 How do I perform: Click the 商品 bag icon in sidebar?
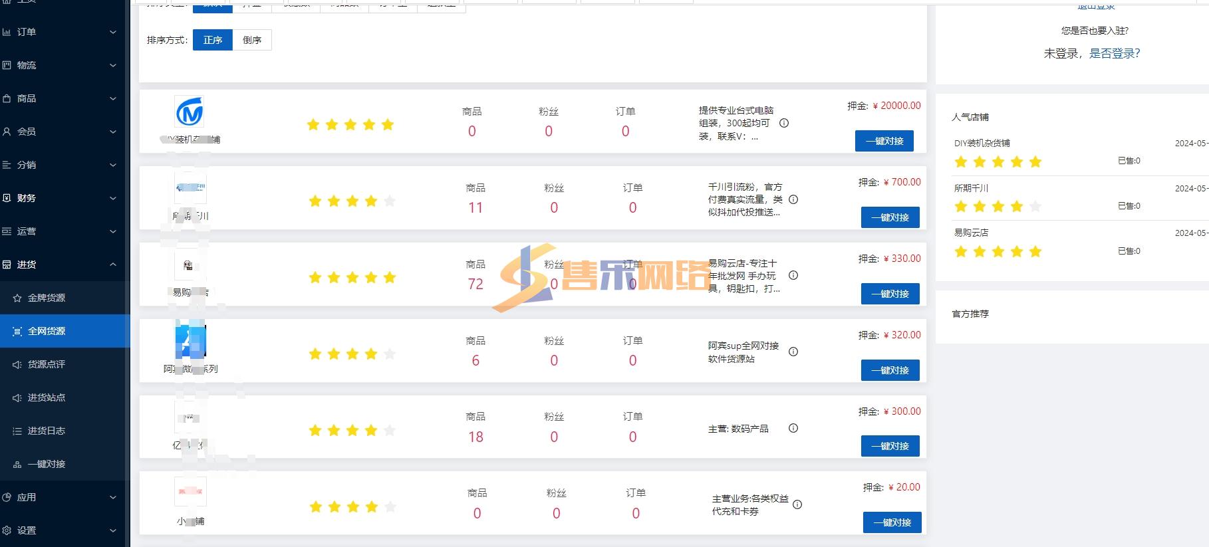[7, 98]
